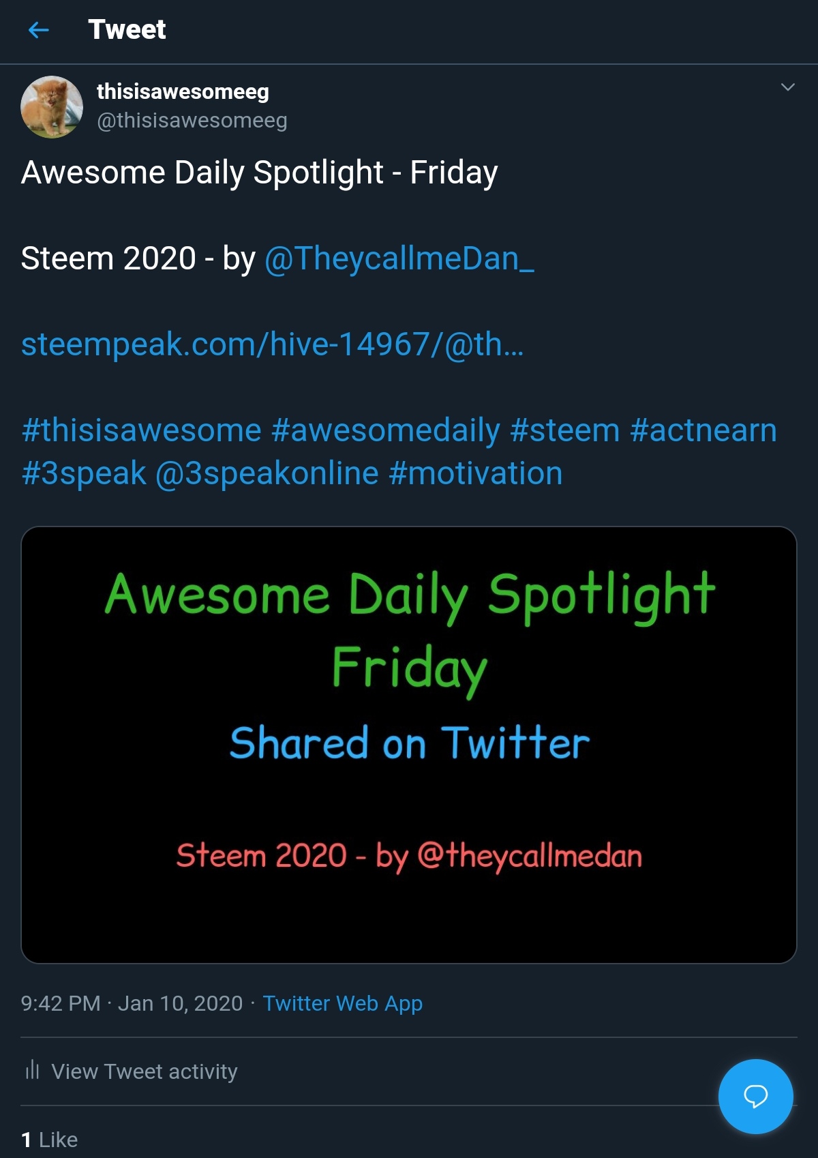Screen dimensions: 818x1158
Task: Open thisisawesomeeg display name profile
Action: tap(183, 91)
